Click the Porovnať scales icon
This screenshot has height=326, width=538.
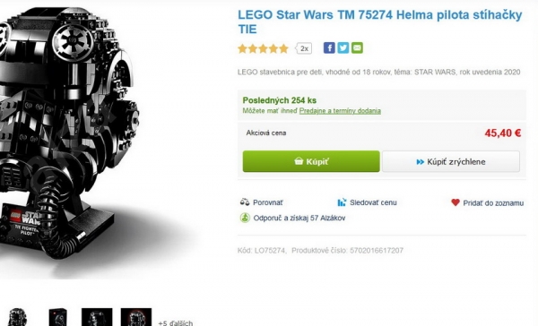[x=245, y=202]
